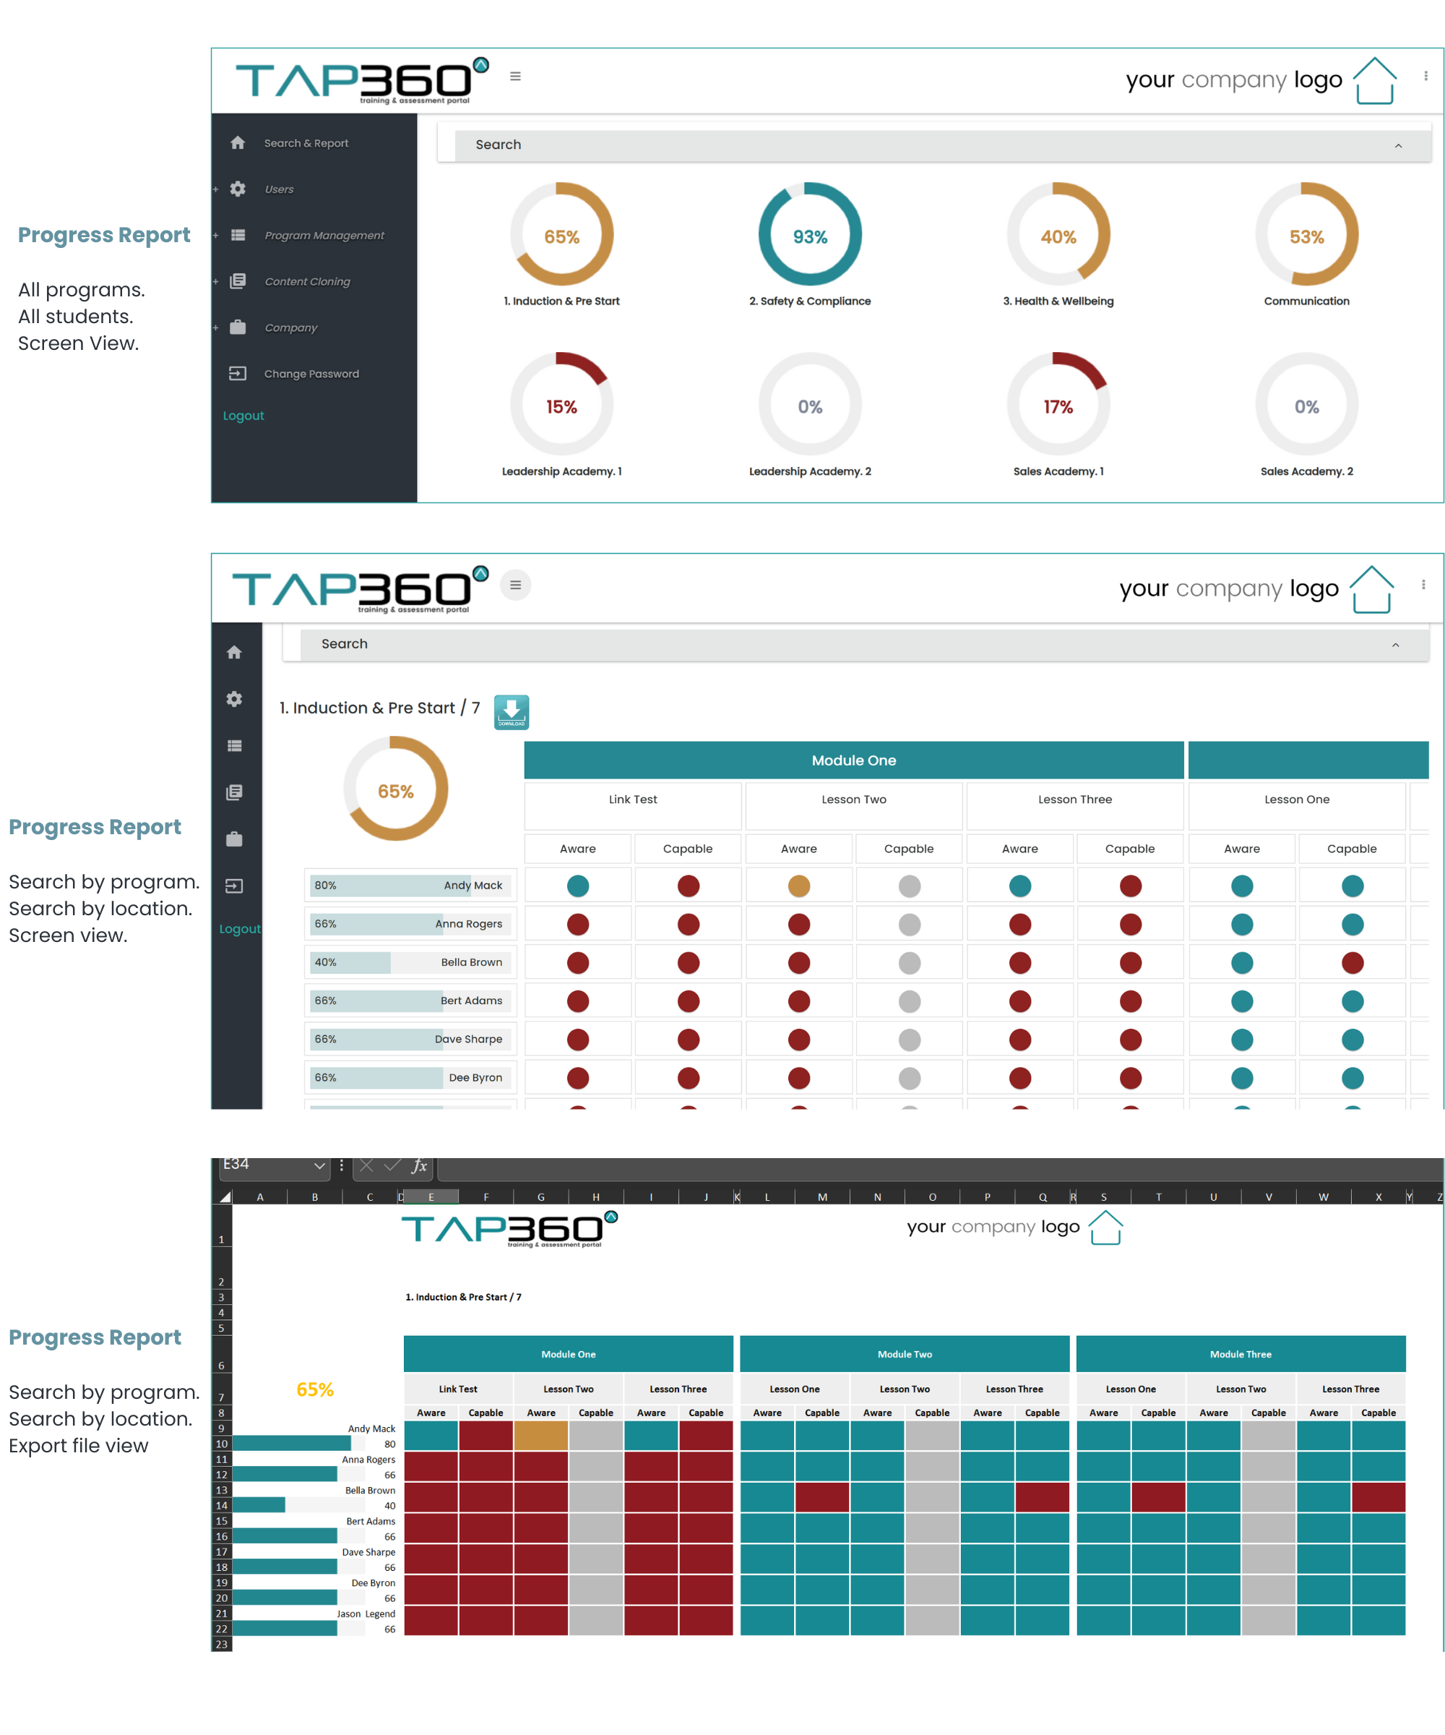Collapse the top Search panel chevron
Screen dimensions: 1445x1735
coord(1398,145)
